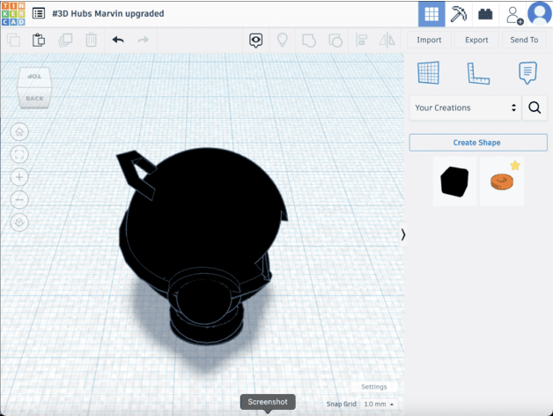Image resolution: width=553 pixels, height=416 pixels.
Task: Click the Create Shape button
Action: (478, 142)
